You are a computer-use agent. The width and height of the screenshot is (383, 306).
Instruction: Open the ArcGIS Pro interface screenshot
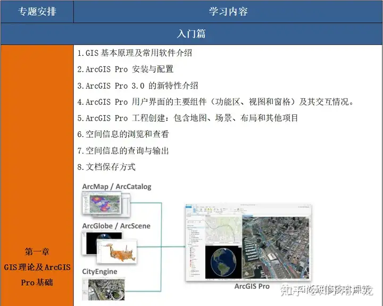coord(248,242)
